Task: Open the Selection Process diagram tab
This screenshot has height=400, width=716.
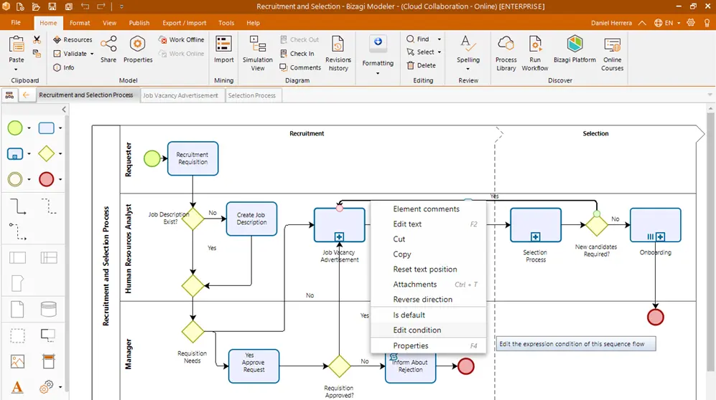Action: (x=252, y=95)
